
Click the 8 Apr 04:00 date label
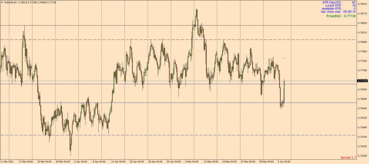pyautogui.click(x=100, y=162)
